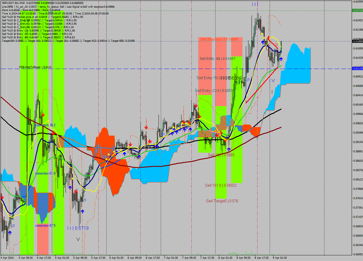Select the 'Sell %10 @ C_Entry61' line
This screenshot has width=363, height=261.
tap(39, 24)
